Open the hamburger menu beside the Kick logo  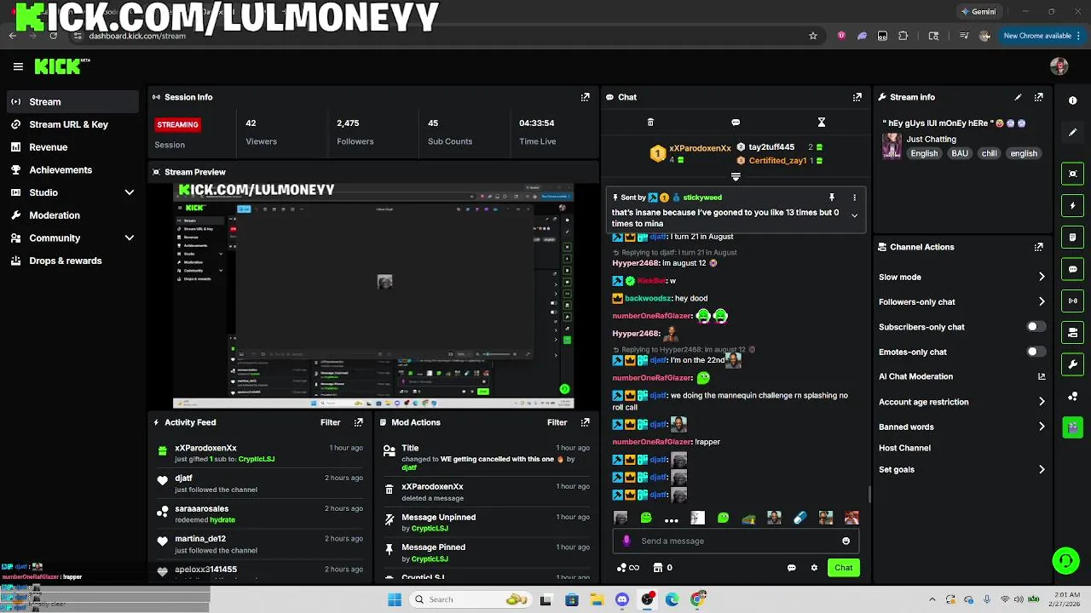click(18, 66)
